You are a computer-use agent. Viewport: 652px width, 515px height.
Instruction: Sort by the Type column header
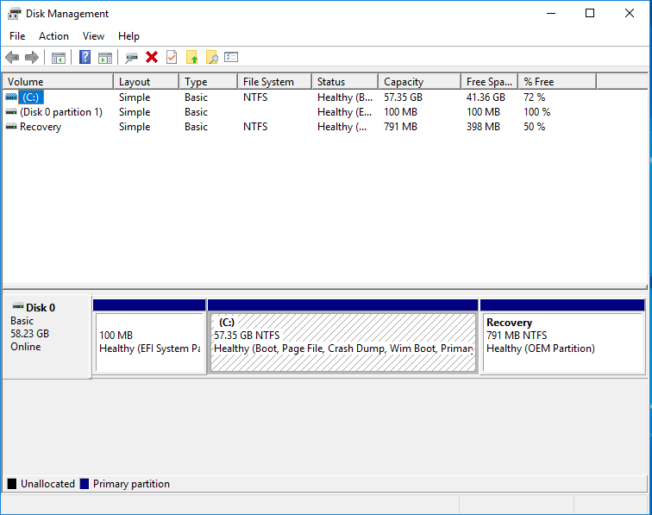[x=209, y=82]
